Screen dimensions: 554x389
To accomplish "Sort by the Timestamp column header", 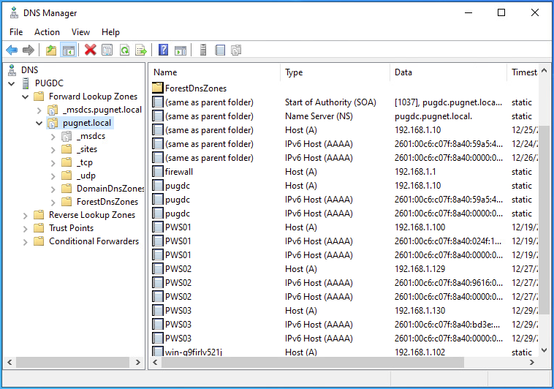I will 523,72.
